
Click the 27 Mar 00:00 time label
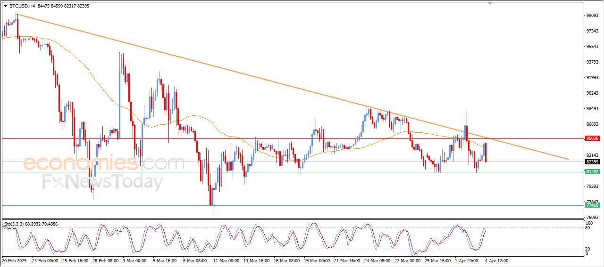[x=407, y=260]
